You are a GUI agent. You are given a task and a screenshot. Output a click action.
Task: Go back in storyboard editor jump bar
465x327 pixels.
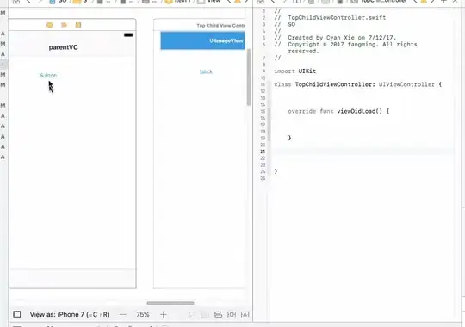click(x=28, y=2)
